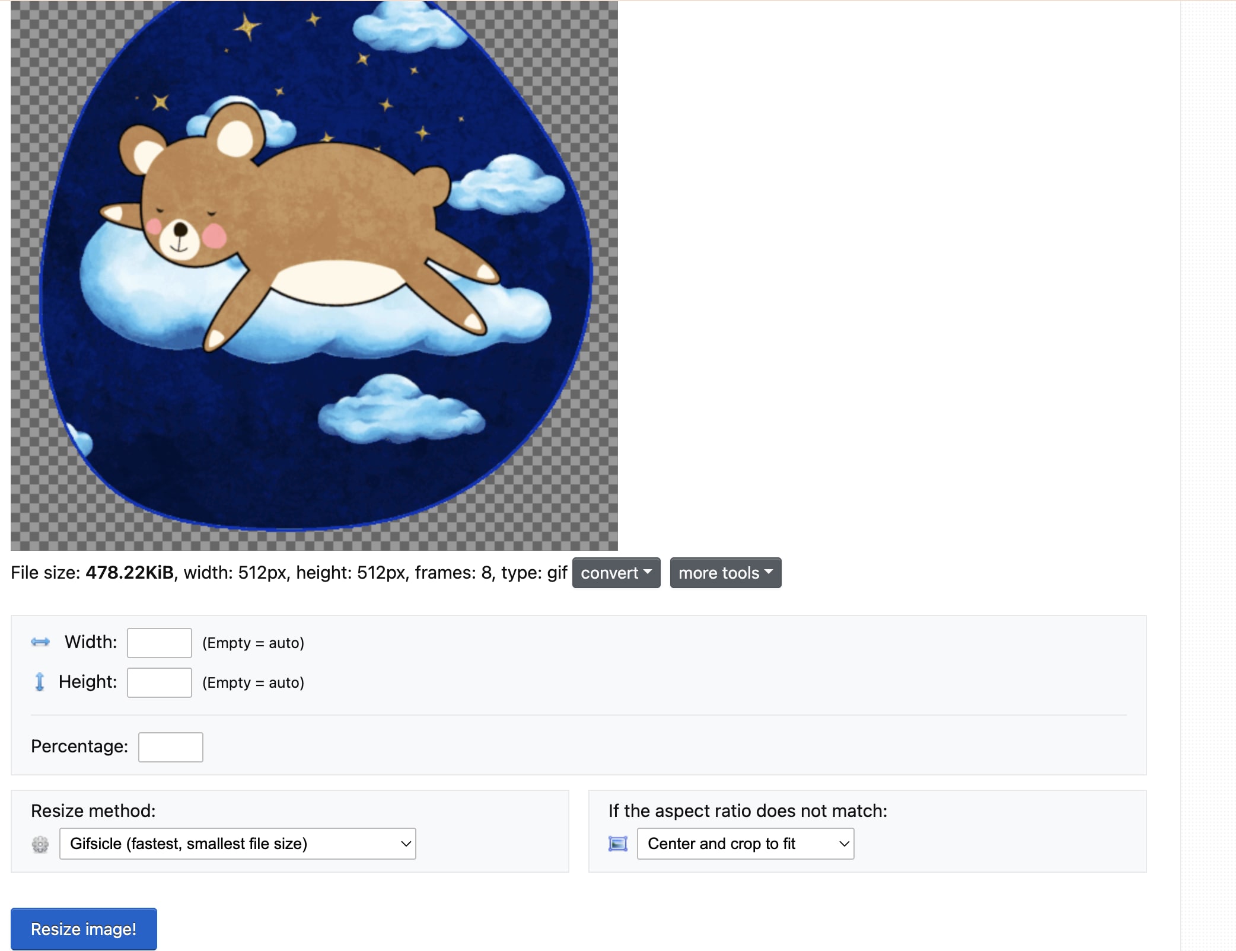The height and width of the screenshot is (951, 1236).
Task: Focus the Width input field
Action: click(x=159, y=643)
